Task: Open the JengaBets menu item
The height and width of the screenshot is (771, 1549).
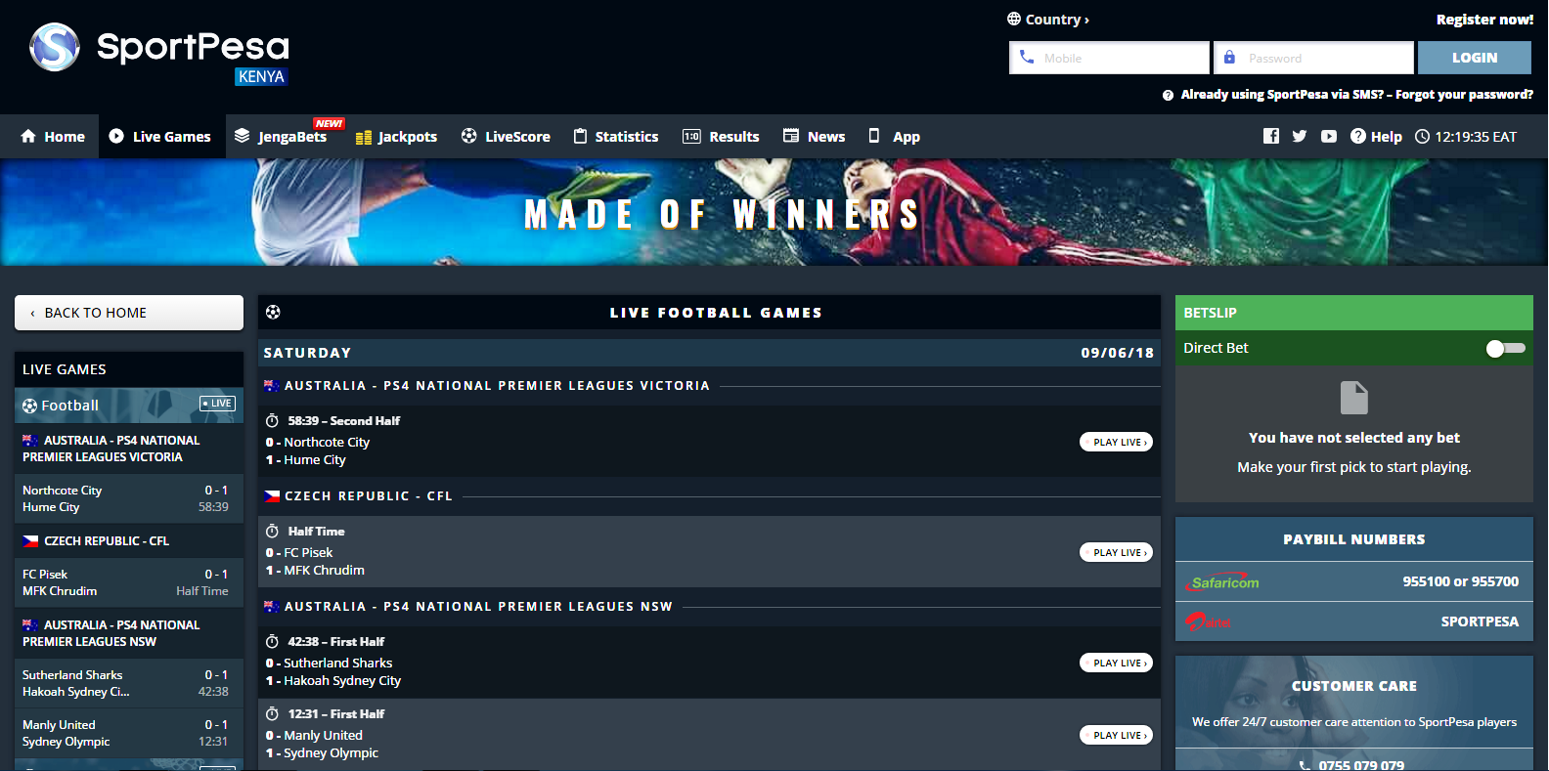Action: tap(281, 137)
